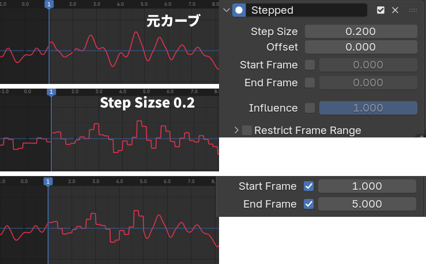Delete the Stepped modifier with X
This screenshot has width=426, height=264.
[395, 10]
